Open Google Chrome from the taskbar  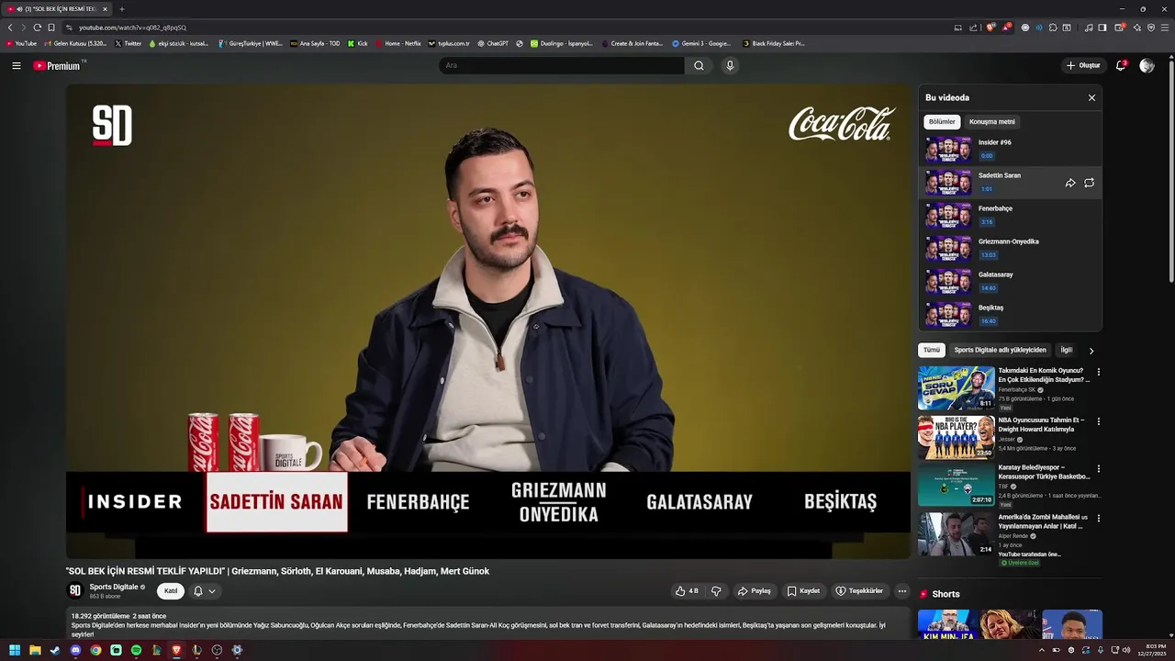95,650
